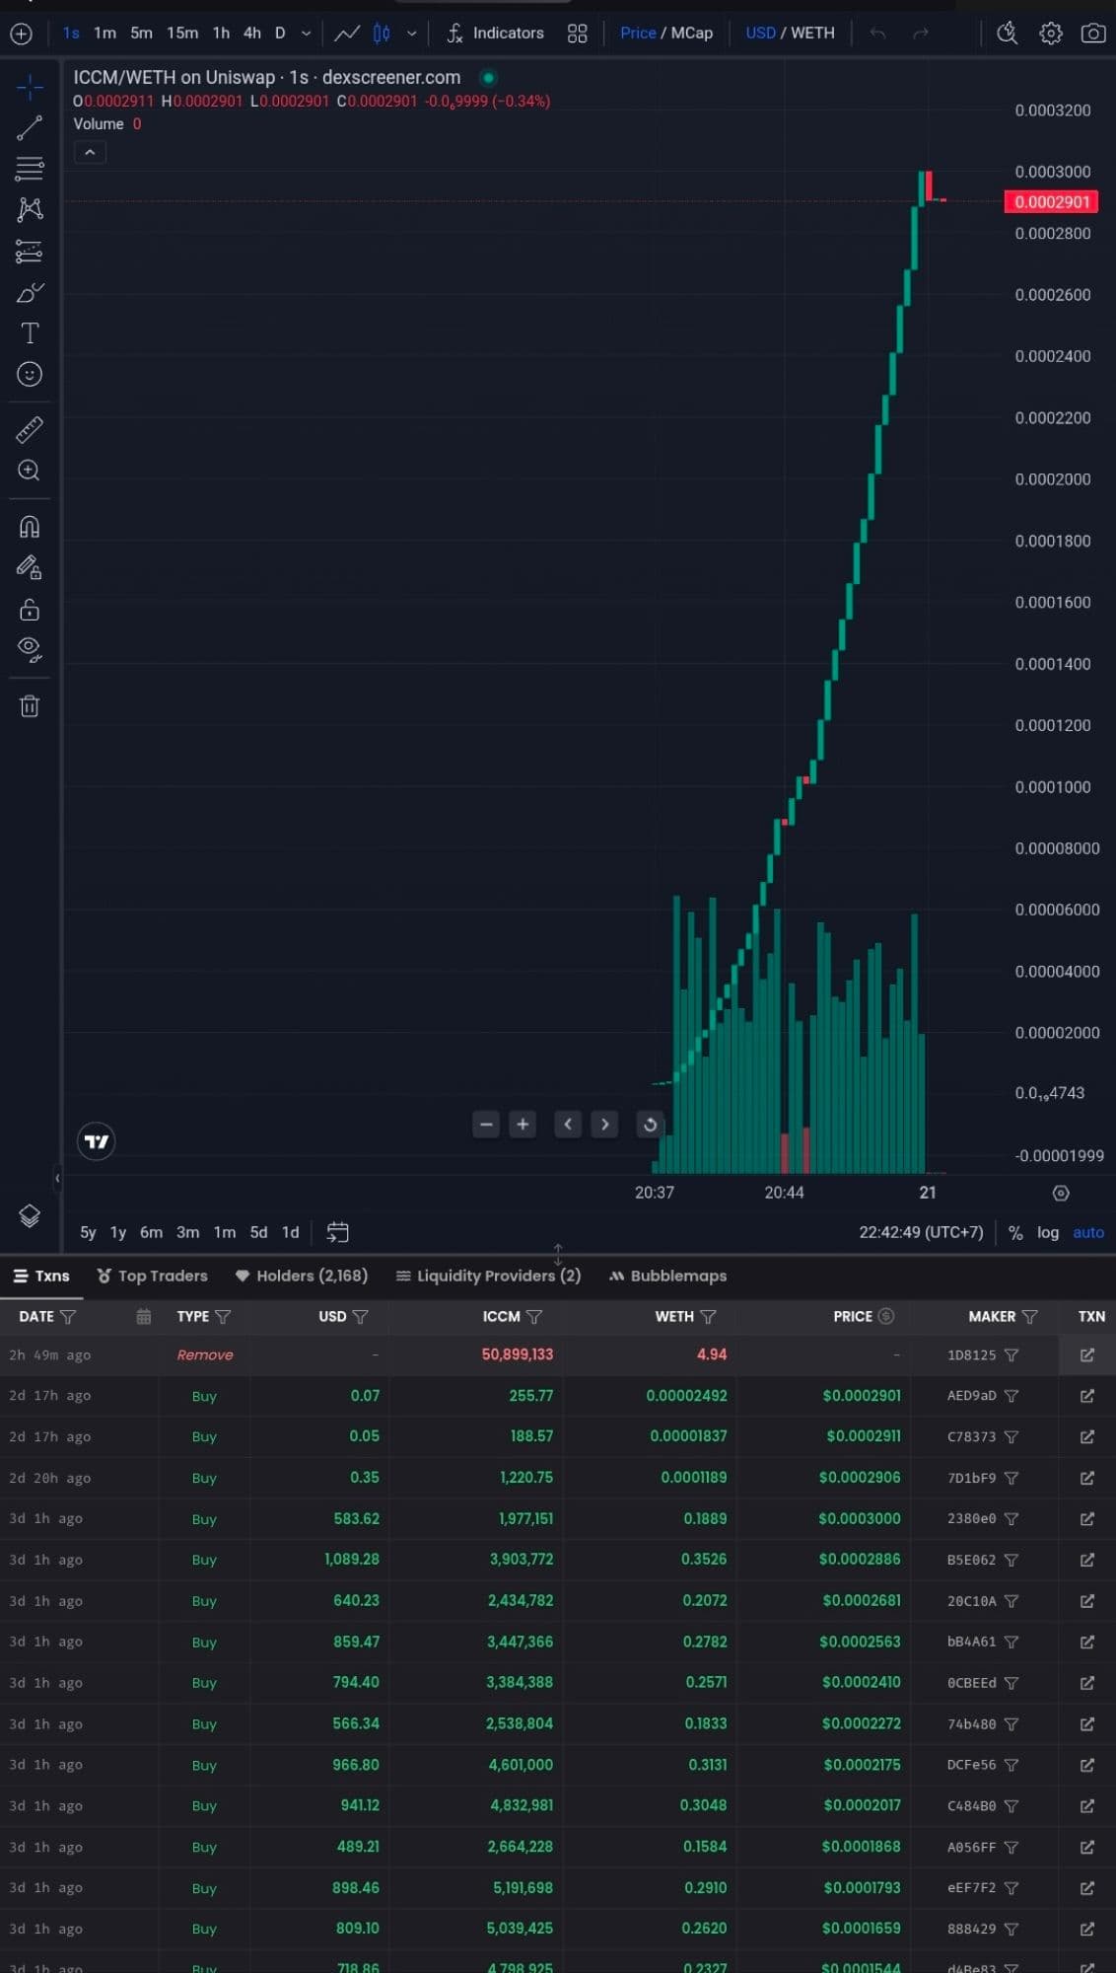Open external link for Remove transaction
Image resolution: width=1116 pixels, height=1973 pixels.
(1086, 1354)
